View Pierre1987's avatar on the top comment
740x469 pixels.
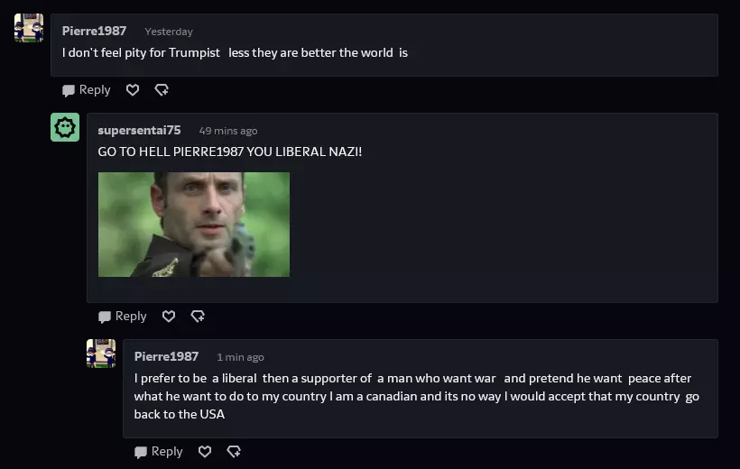click(29, 28)
